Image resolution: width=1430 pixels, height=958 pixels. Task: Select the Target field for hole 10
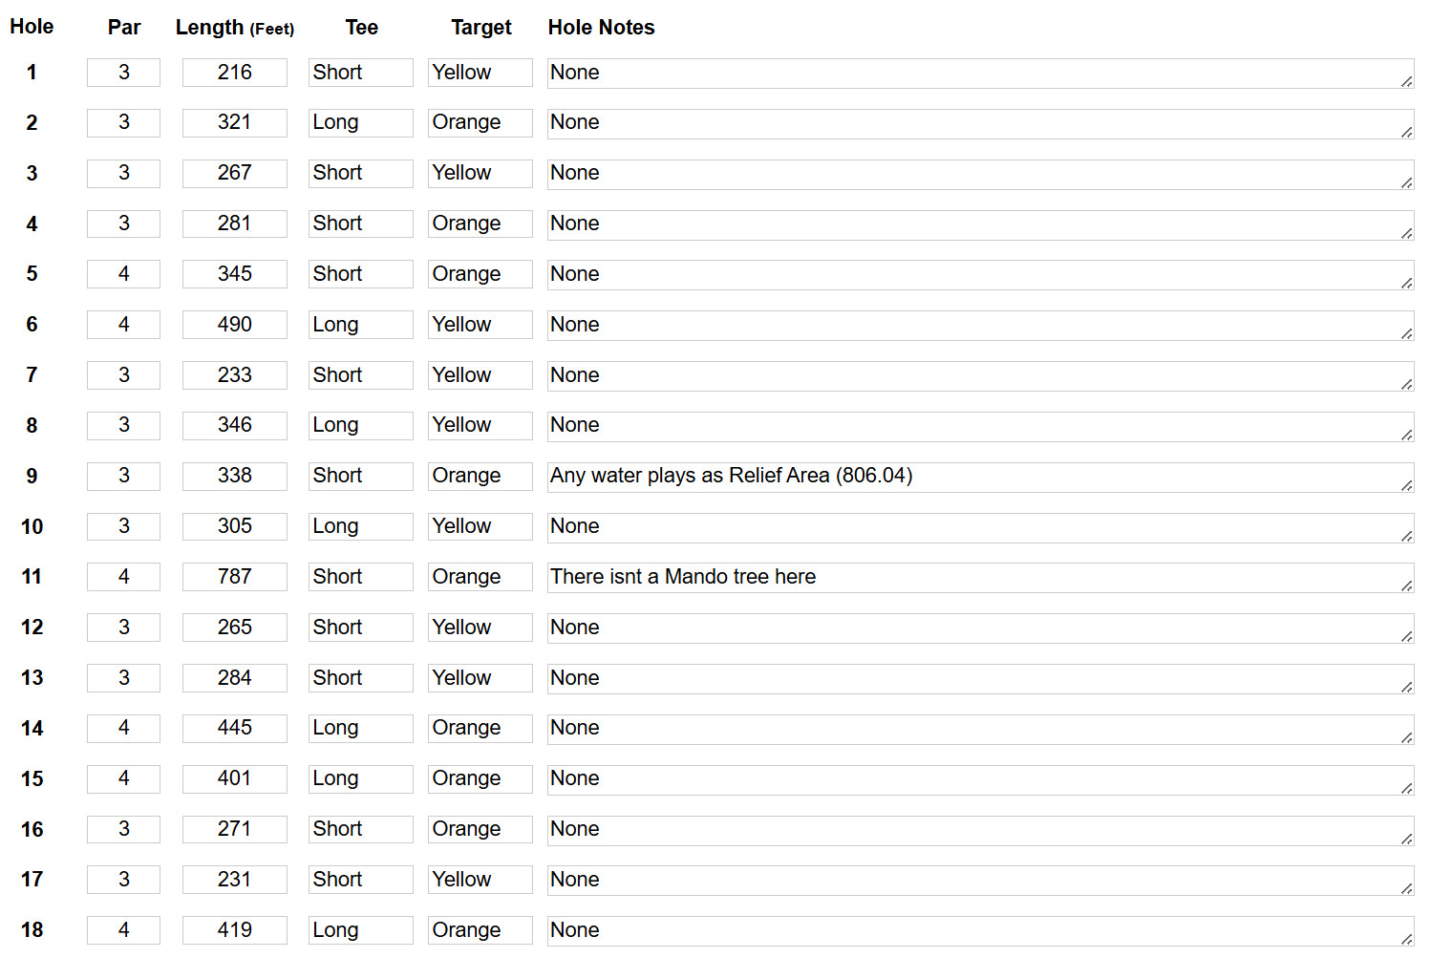pos(480,526)
